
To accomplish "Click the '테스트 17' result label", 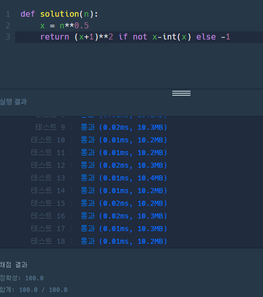I will 48,229.
